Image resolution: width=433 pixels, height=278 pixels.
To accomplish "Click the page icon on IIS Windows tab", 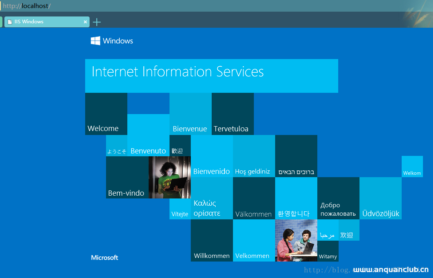I will 10,22.
